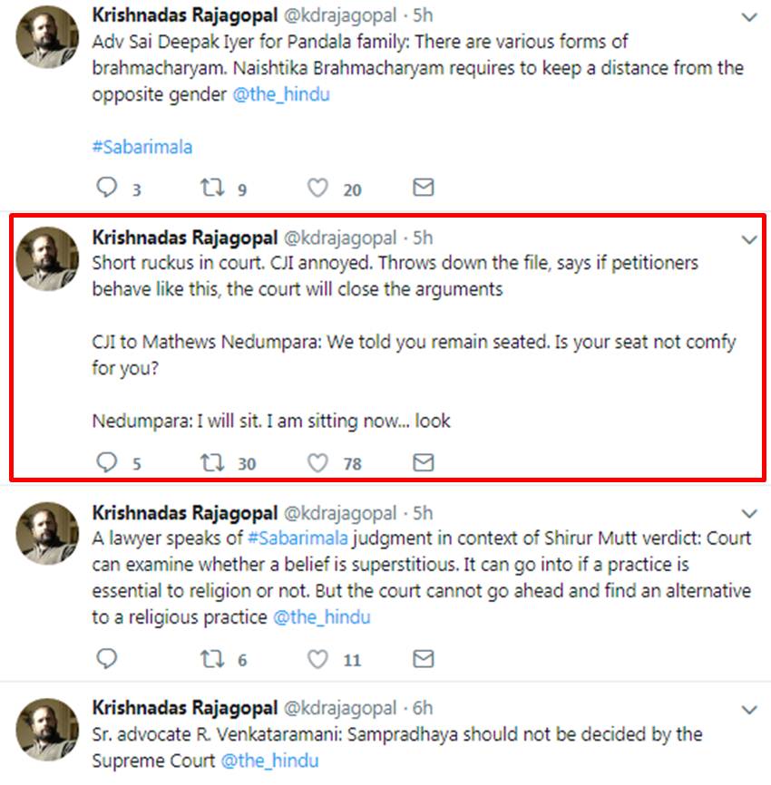Like the tweet with 78 likes
Screen dimensions: 771x785
tap(317, 462)
